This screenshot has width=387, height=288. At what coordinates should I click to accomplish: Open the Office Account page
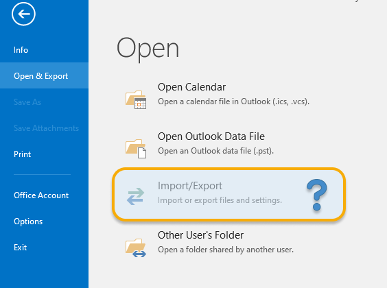coord(41,195)
